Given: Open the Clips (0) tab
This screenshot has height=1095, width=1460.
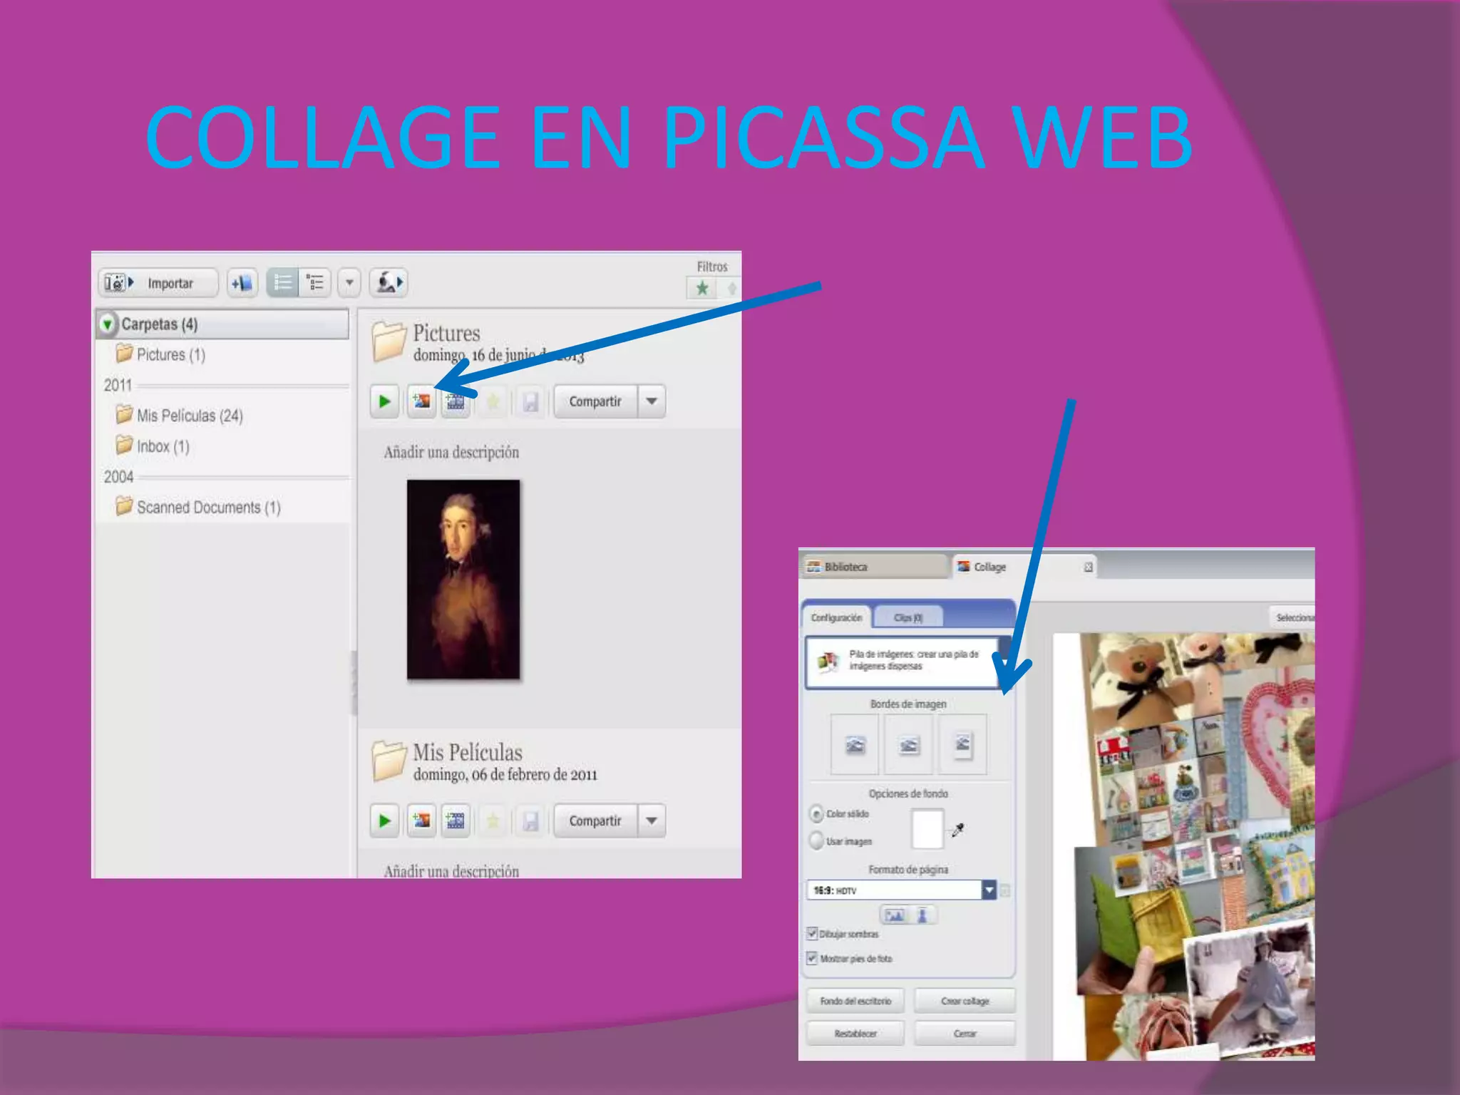Looking at the screenshot, I should pyautogui.click(x=908, y=617).
